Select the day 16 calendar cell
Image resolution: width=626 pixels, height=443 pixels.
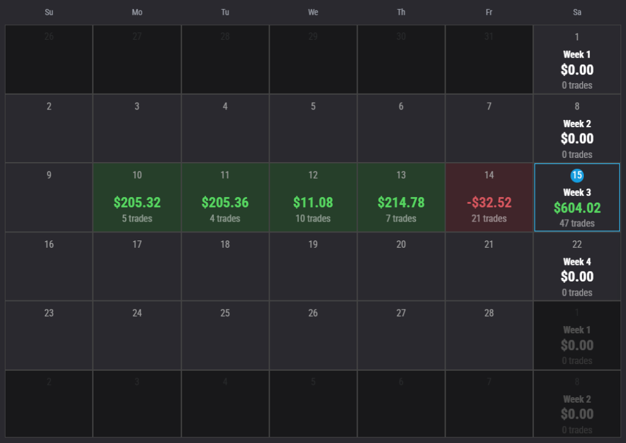point(49,267)
